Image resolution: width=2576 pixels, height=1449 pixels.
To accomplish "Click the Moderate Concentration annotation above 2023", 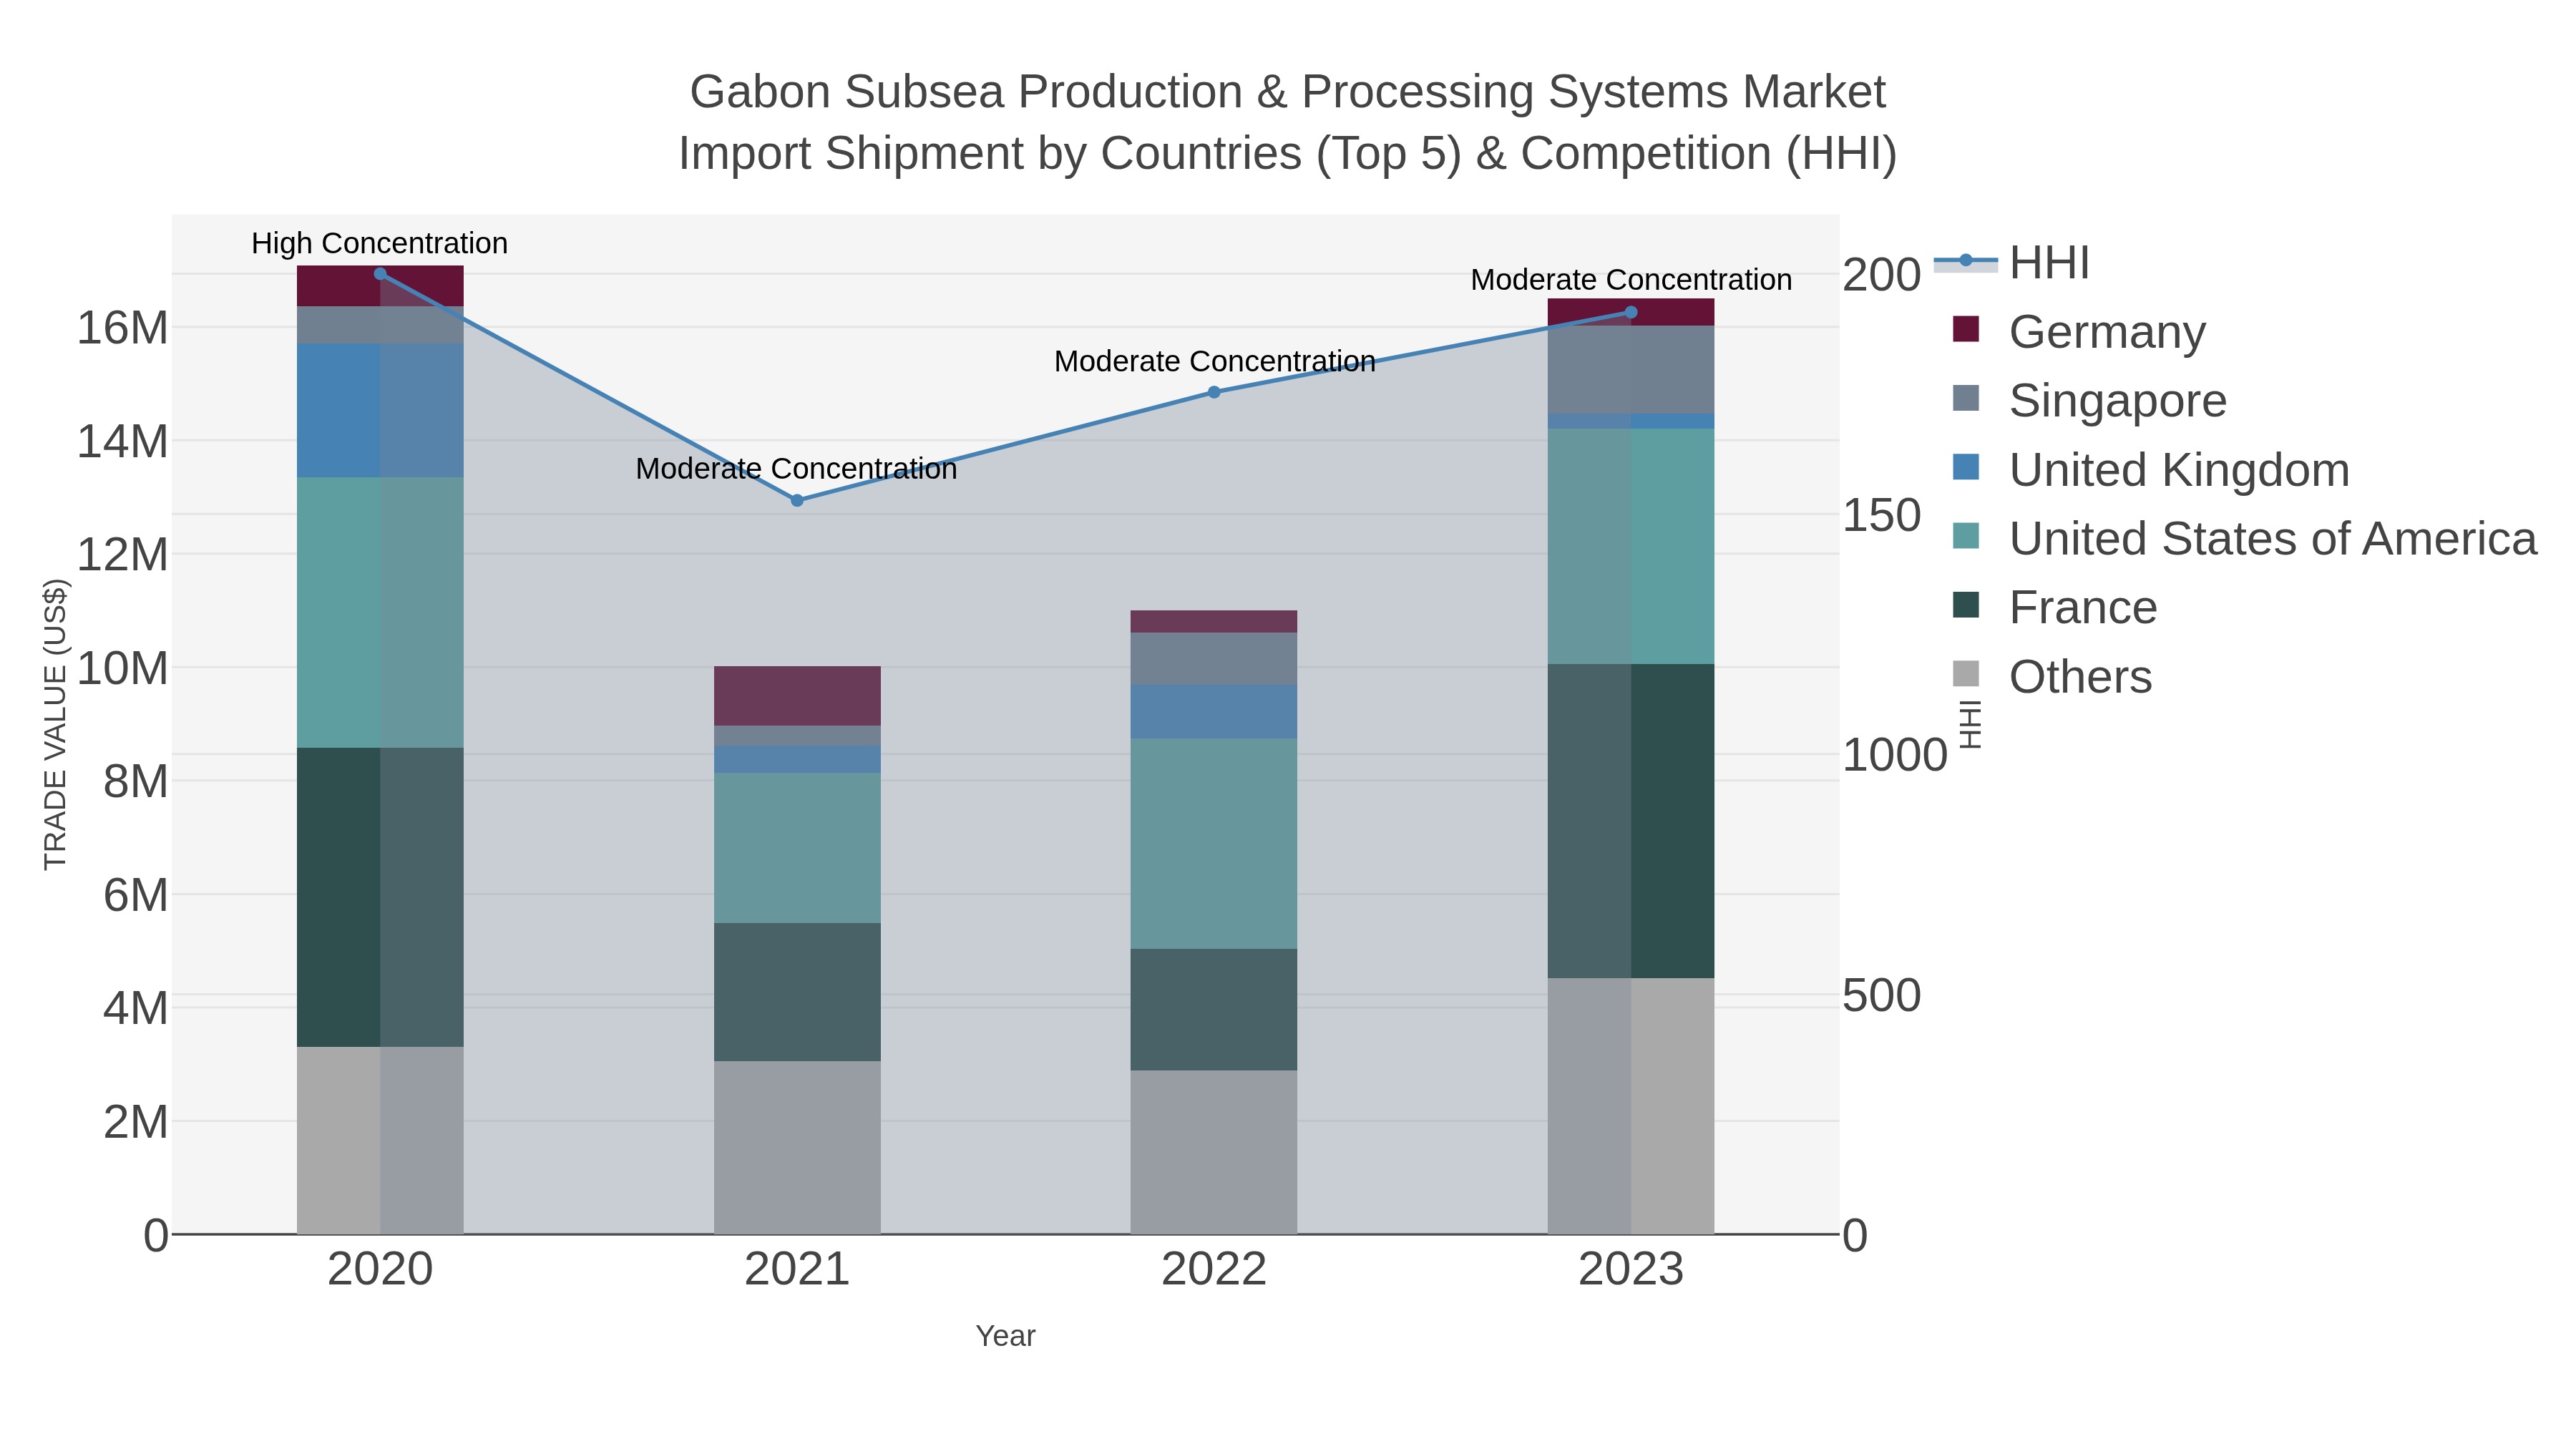I will tap(1631, 280).
